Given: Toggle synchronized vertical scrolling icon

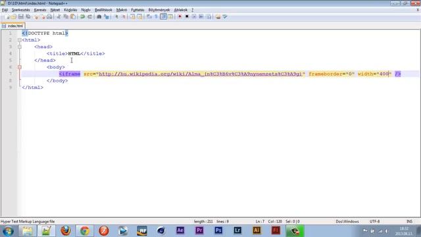Looking at the screenshot, I should point(133,16).
